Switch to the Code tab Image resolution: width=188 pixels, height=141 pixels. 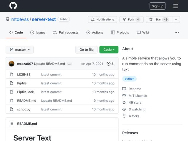point(16,33)
